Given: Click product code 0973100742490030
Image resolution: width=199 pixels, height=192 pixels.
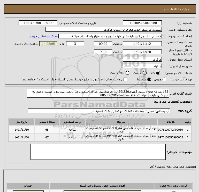Looking at the screenshot, I should (171, 130).
